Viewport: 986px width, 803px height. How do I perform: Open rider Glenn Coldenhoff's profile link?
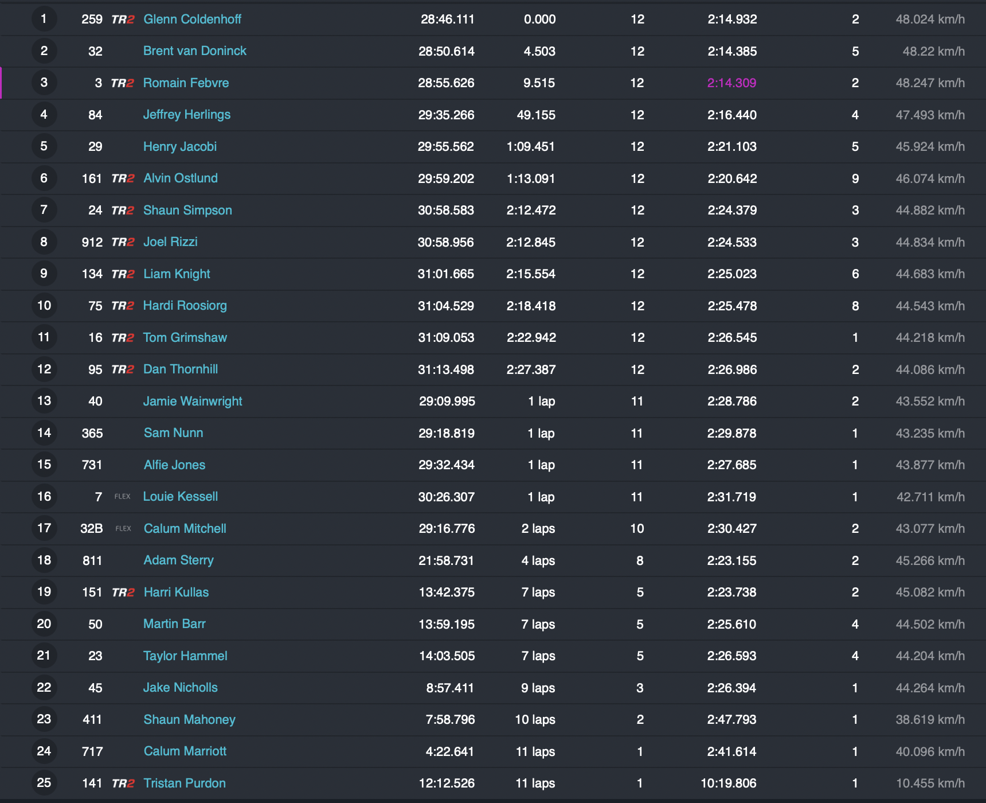192,20
